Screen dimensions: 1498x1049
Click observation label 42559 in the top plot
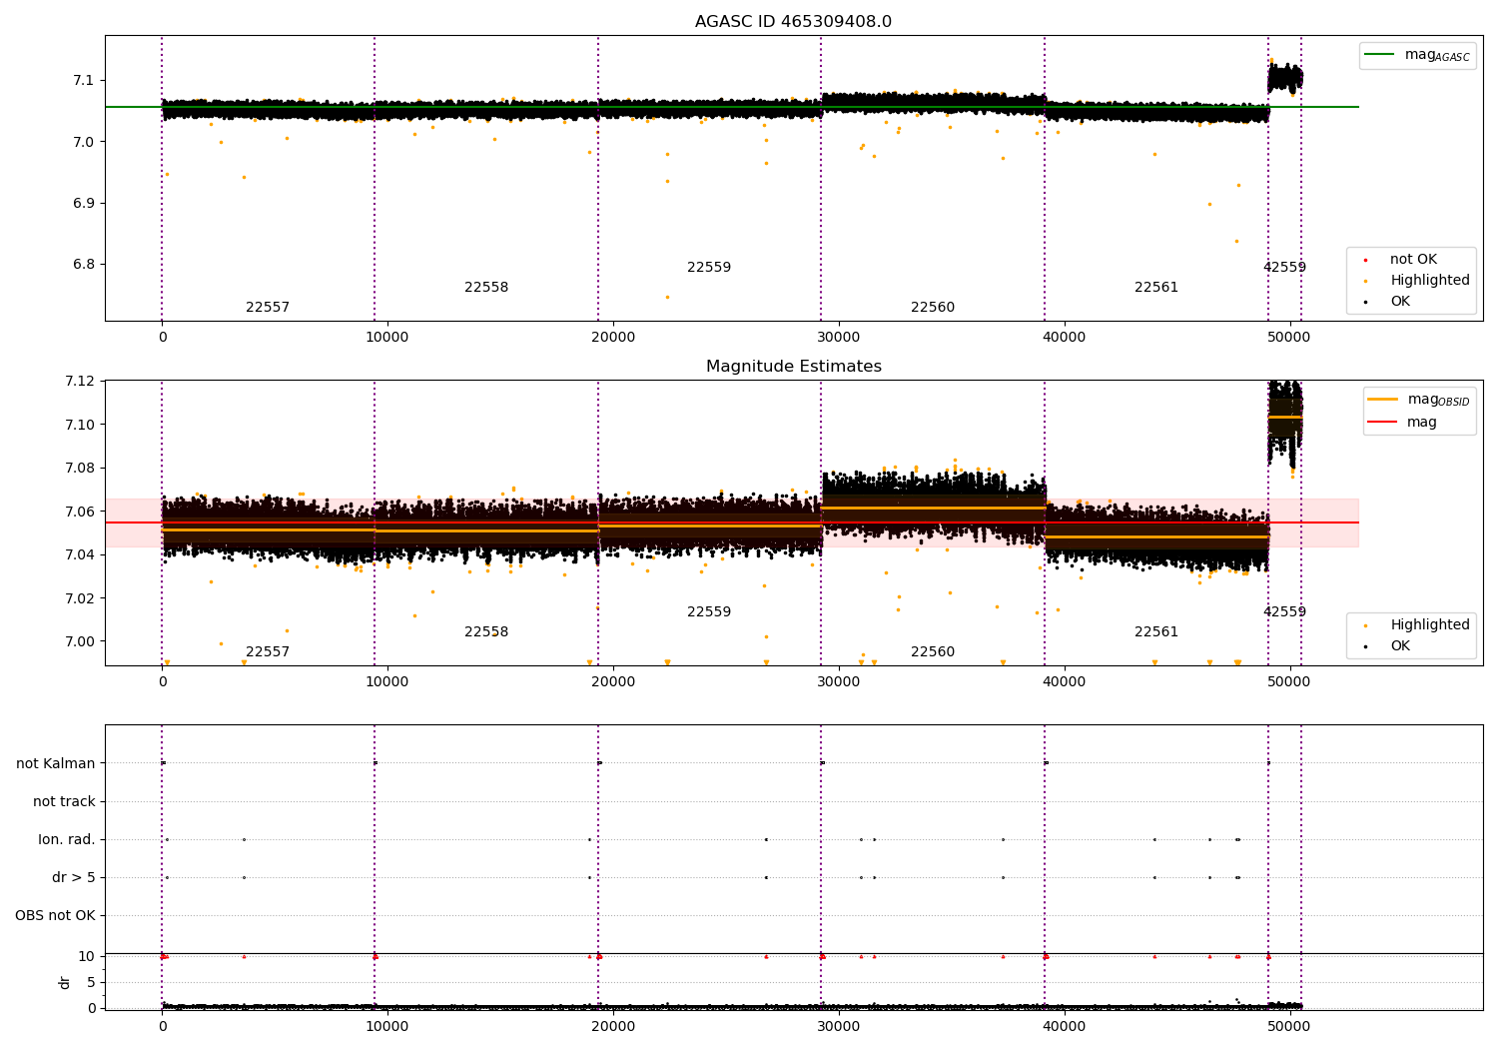coord(1284,268)
